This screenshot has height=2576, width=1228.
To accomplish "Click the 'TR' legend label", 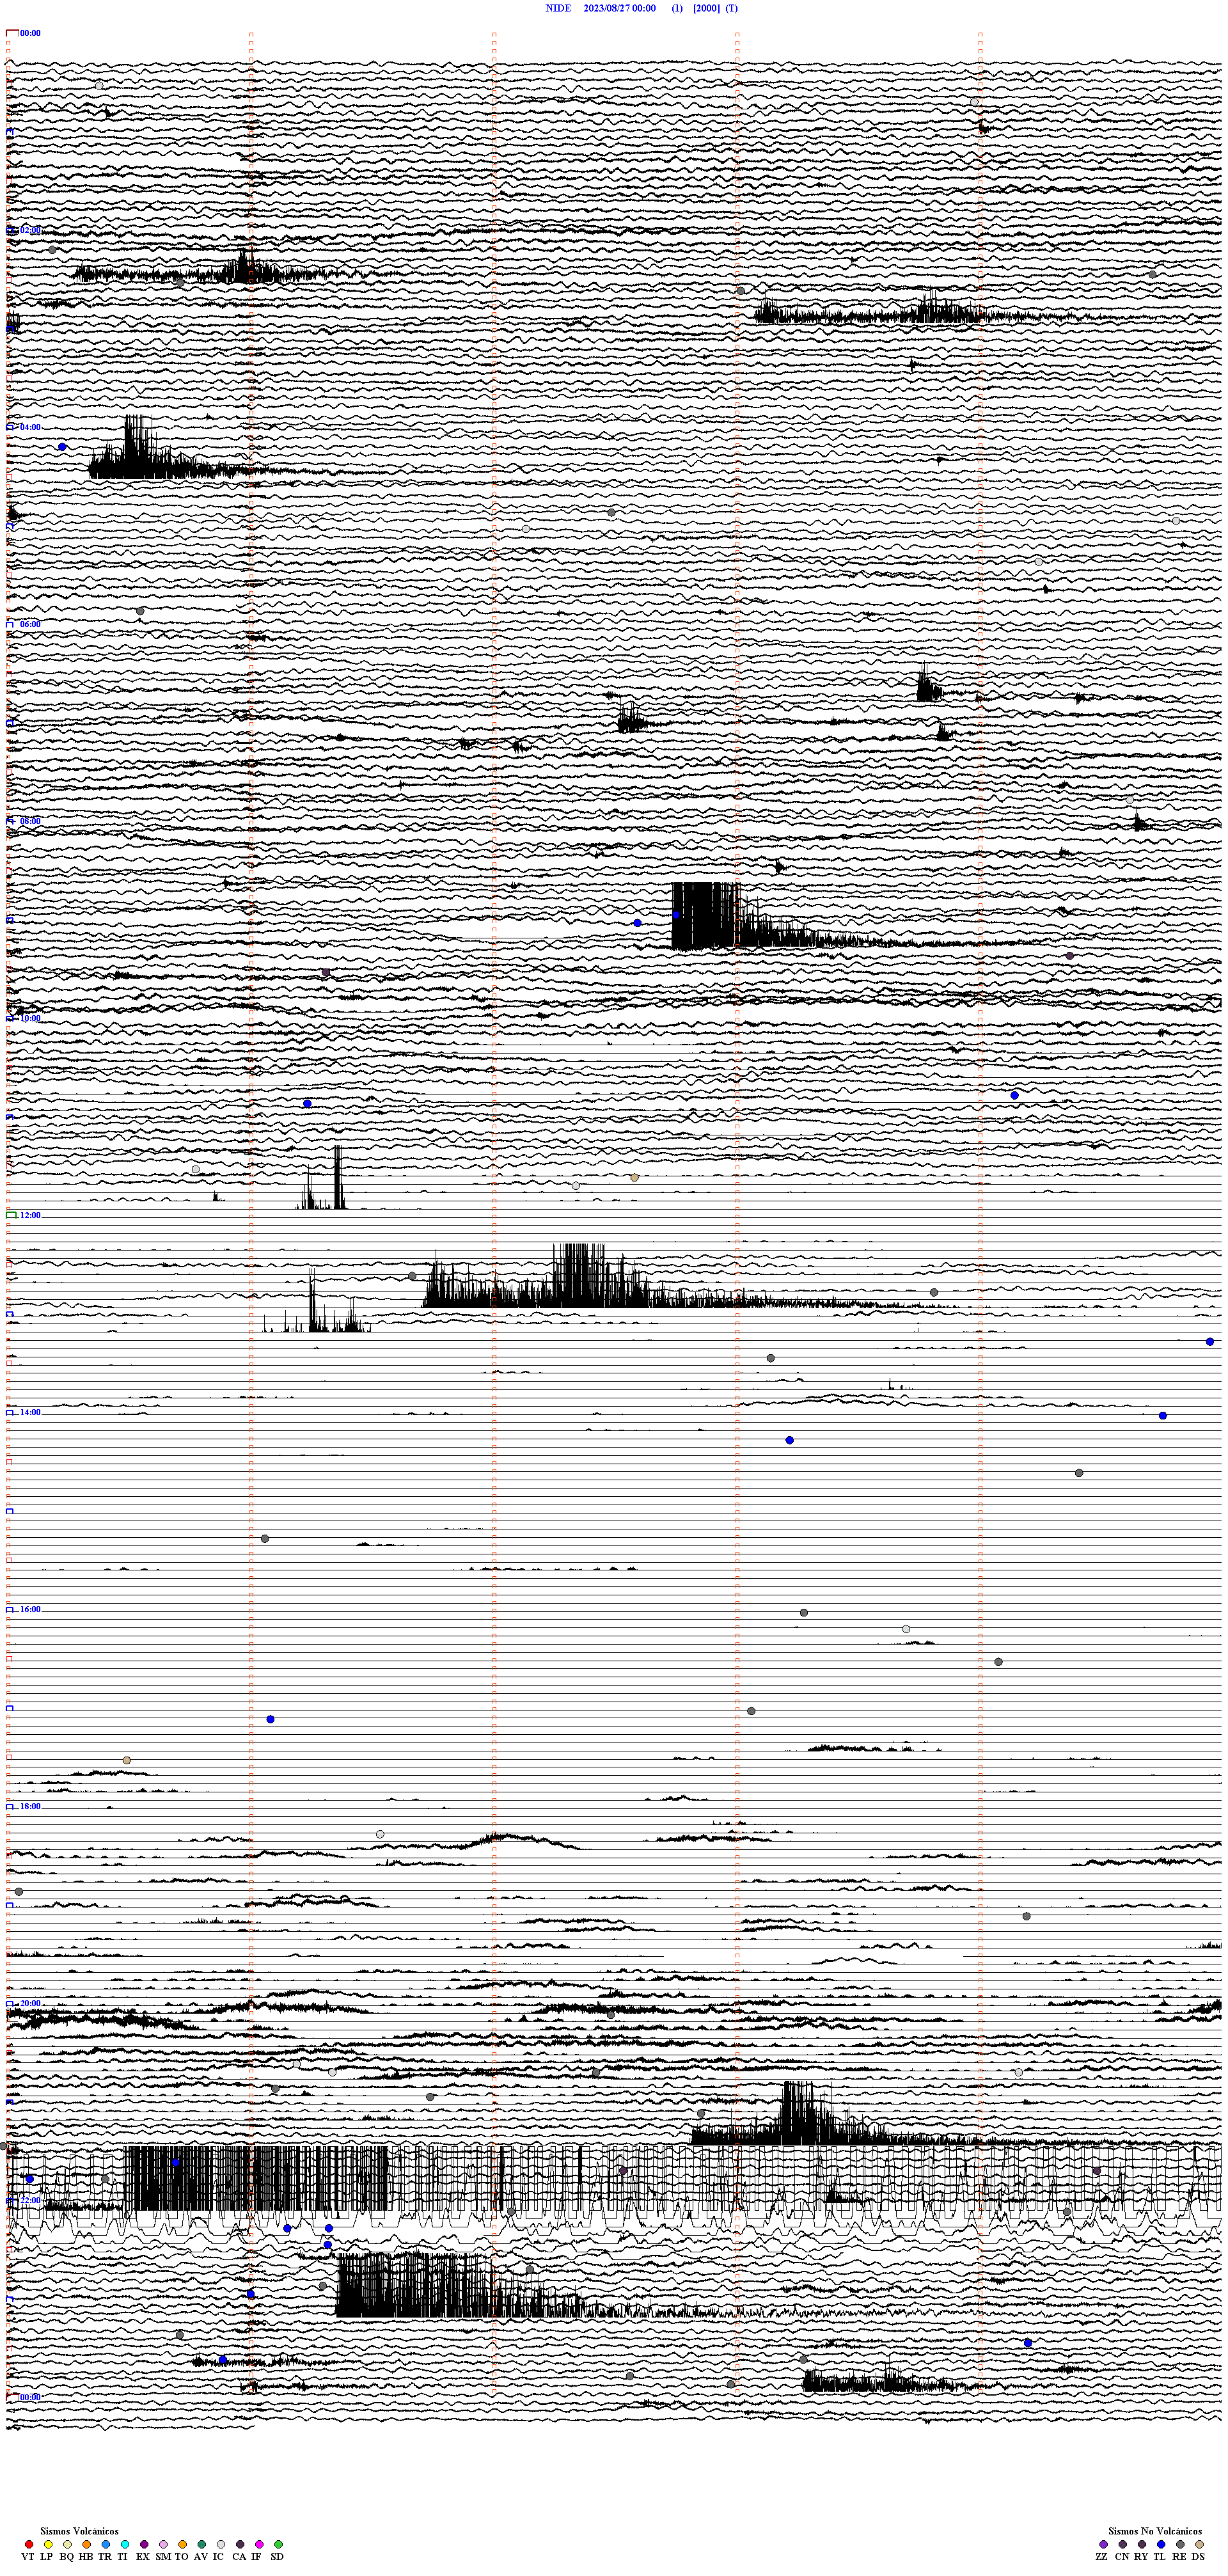I will (105, 2557).
